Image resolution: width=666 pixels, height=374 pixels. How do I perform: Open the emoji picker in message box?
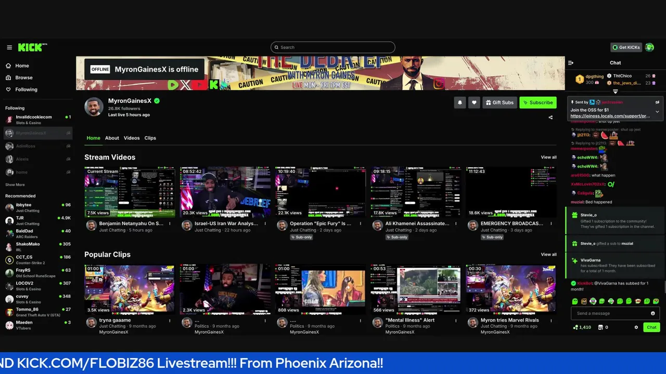tap(653, 313)
